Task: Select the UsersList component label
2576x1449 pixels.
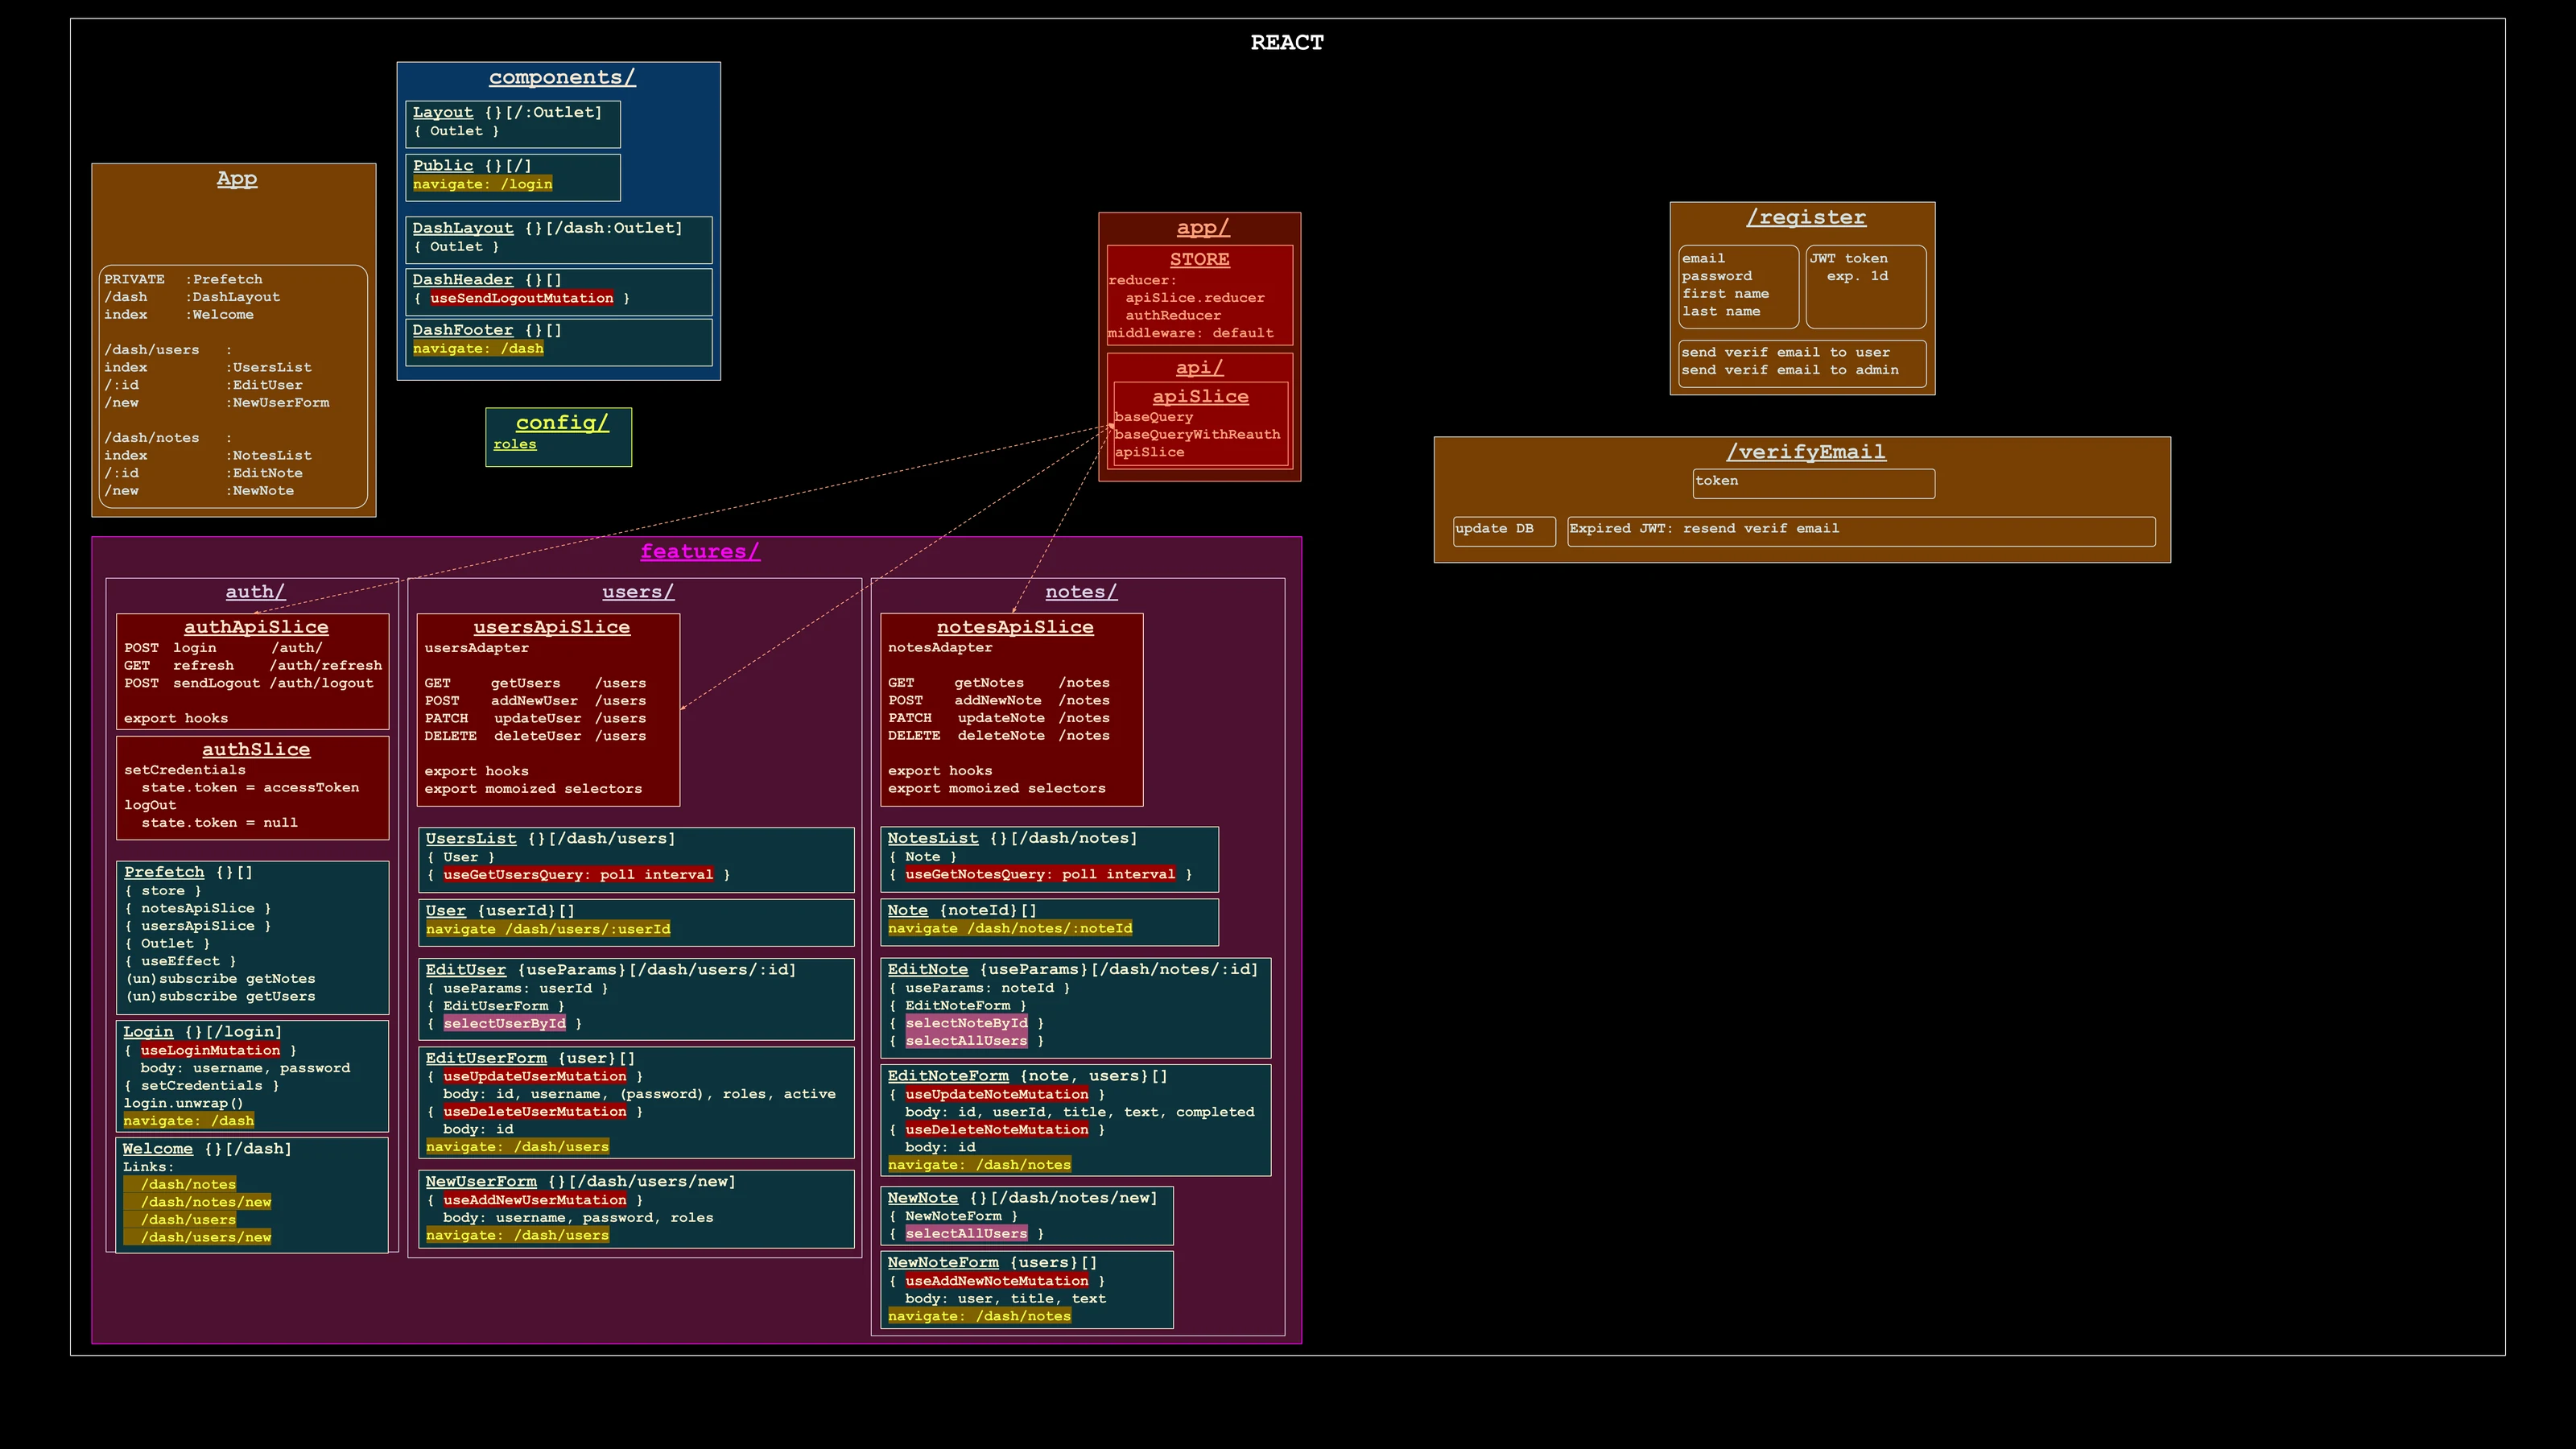Action: pyautogui.click(x=471, y=839)
